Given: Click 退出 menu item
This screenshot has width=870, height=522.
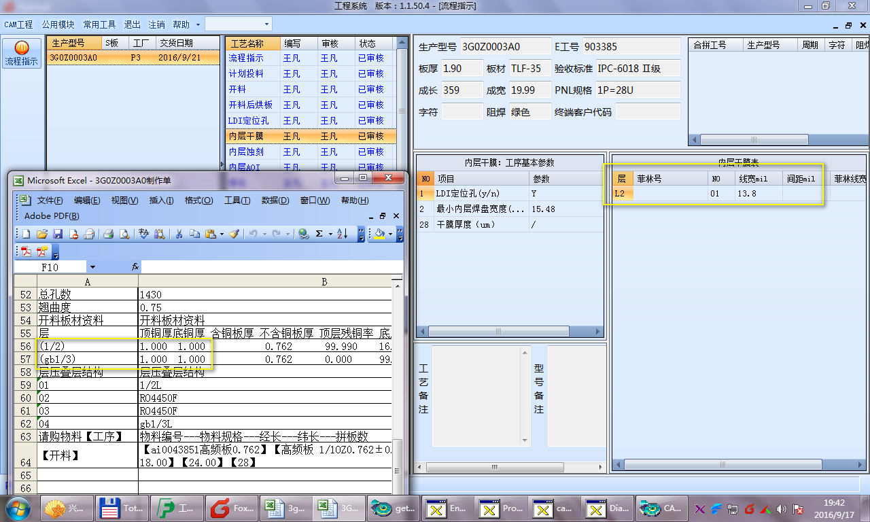Looking at the screenshot, I should click(132, 24).
